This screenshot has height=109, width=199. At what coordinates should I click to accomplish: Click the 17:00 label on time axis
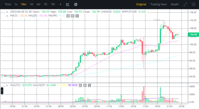(x=145, y=106)
